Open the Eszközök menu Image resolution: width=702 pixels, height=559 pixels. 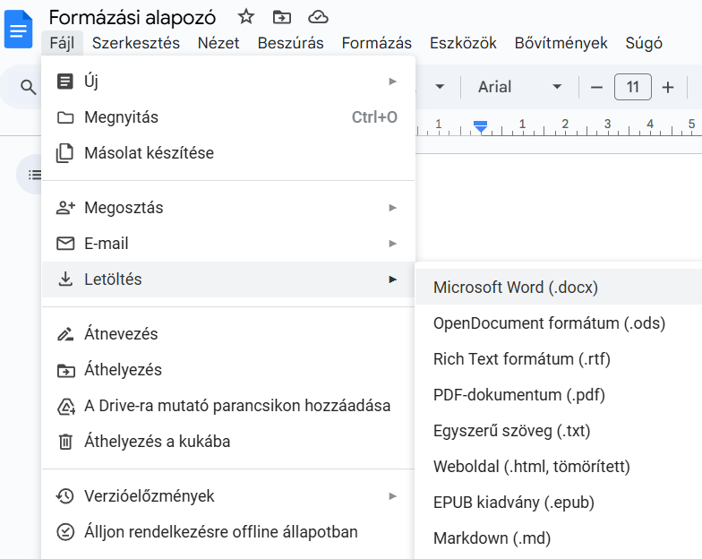pyautogui.click(x=463, y=43)
